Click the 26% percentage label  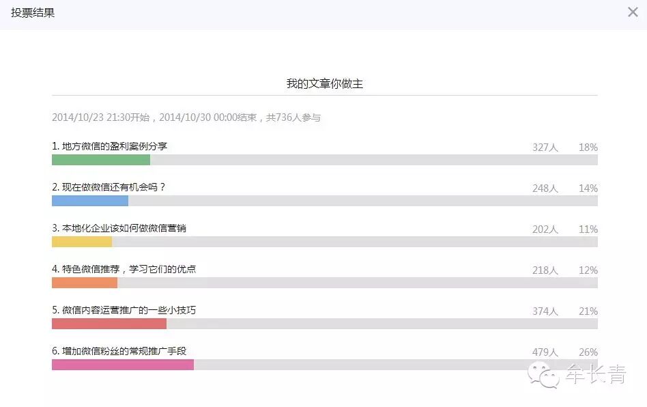point(588,352)
